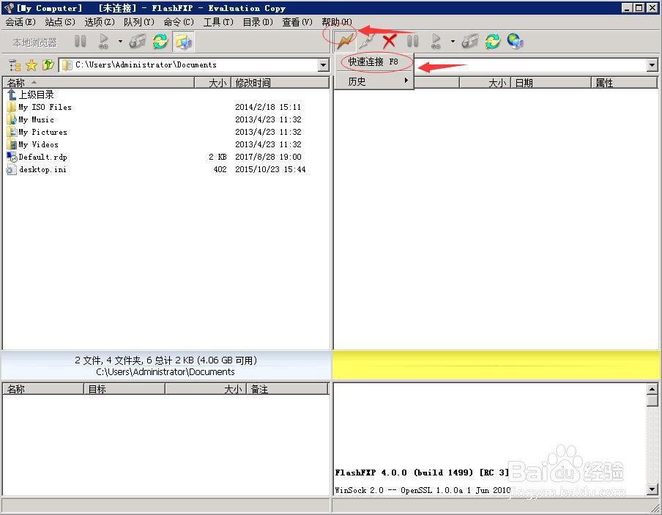Image resolution: width=662 pixels, height=515 pixels.
Task: Click the local pane find/binoculars icon
Action: point(137,42)
